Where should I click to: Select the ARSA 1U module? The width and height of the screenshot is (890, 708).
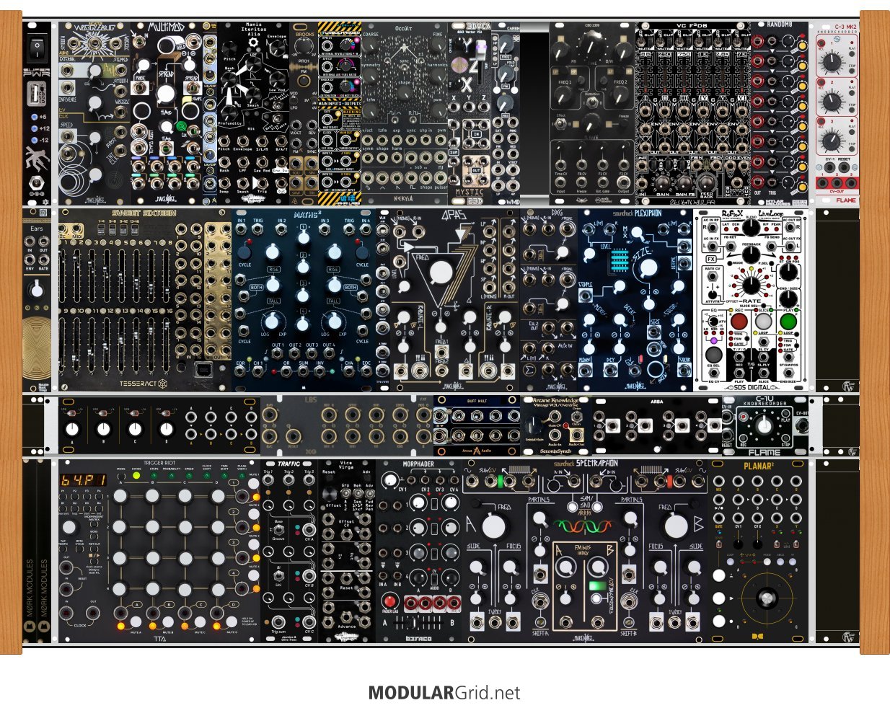click(657, 425)
